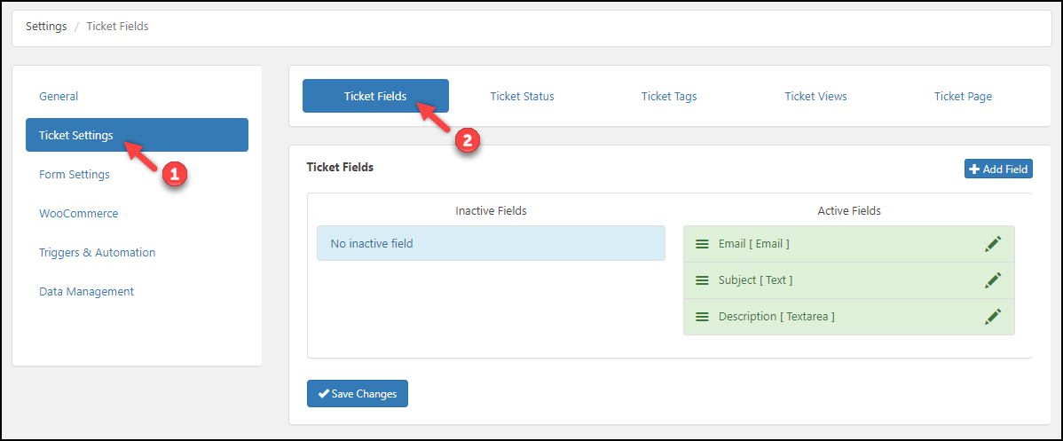Open the Ticket Tags tab
Viewport: 1063px width, 441px height.
click(x=669, y=97)
